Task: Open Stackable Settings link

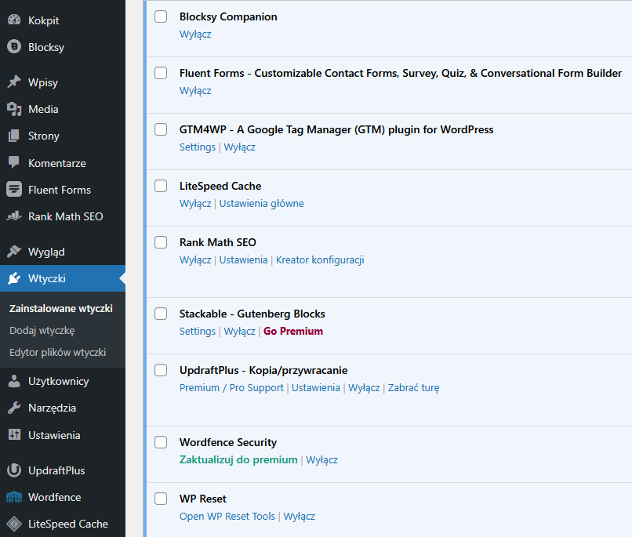Action: pyautogui.click(x=198, y=331)
